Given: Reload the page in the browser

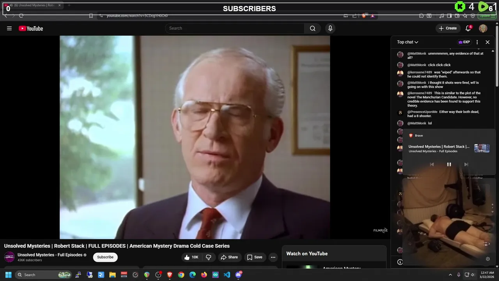Looking at the screenshot, I should tap(21, 16).
